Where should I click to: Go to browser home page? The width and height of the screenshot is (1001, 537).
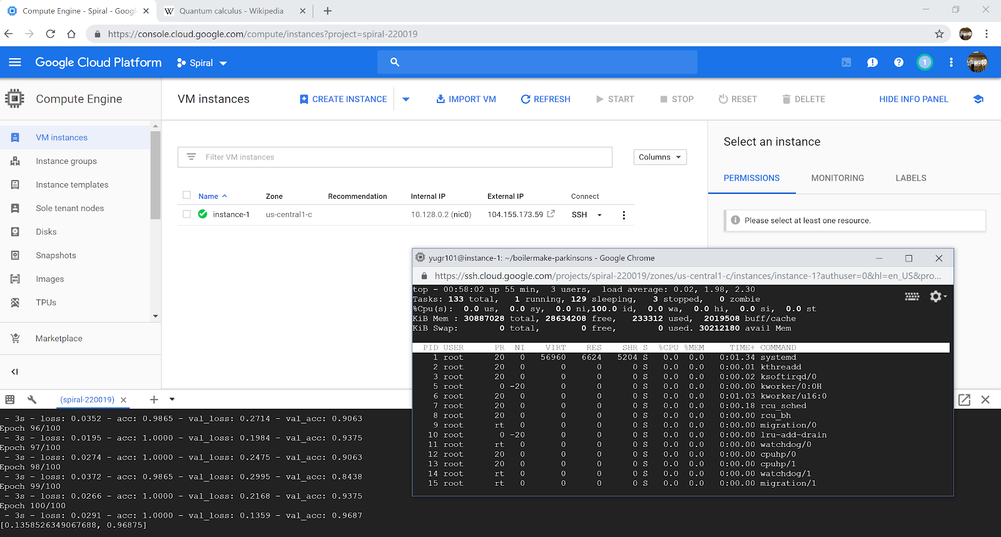[x=71, y=34]
